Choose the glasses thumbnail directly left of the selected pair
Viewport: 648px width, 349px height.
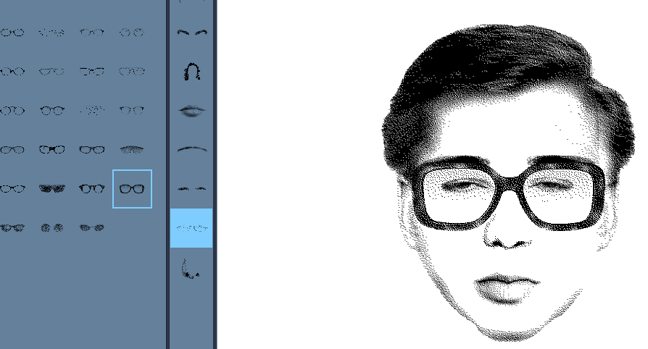tap(92, 189)
